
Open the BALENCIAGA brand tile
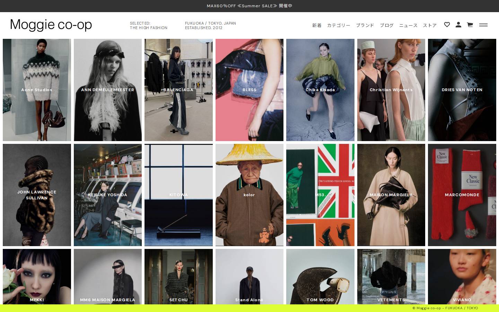click(x=178, y=90)
